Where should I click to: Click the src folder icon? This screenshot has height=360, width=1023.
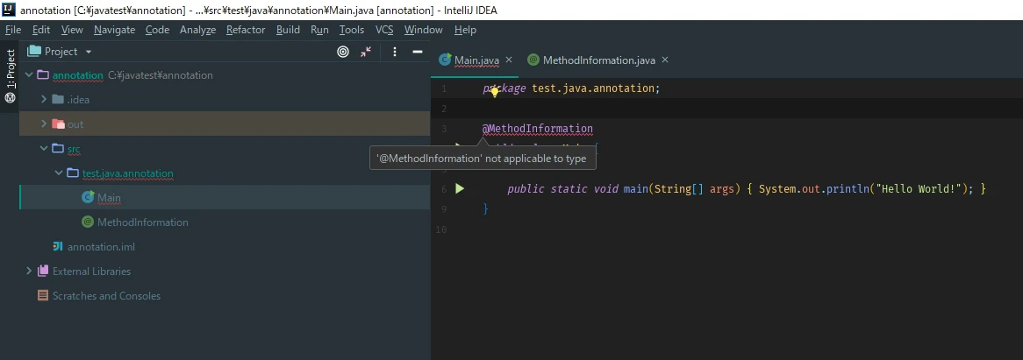click(57, 148)
